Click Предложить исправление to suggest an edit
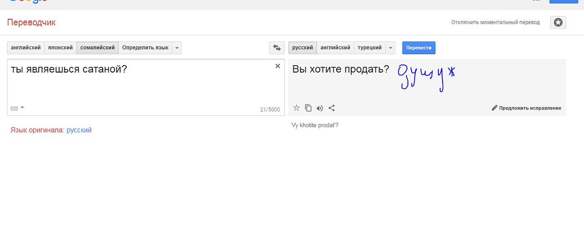 [x=527, y=108]
